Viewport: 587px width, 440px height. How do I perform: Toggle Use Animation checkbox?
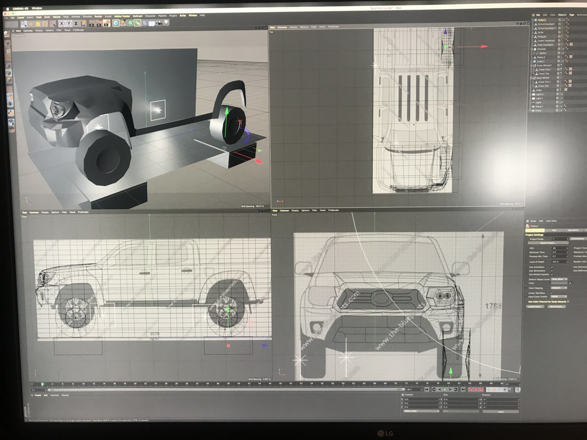552,267
